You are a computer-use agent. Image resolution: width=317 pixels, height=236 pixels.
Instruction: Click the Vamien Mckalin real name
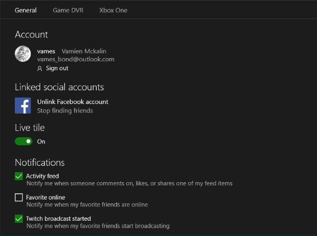click(84, 51)
